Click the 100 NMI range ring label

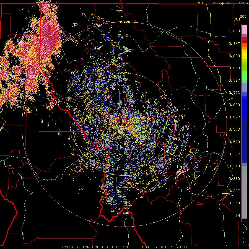(x=124, y=22)
